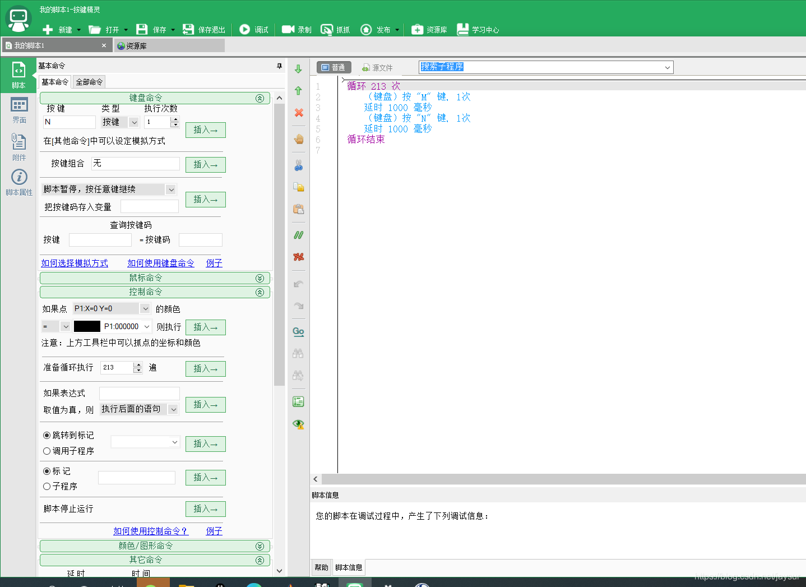Open the 新建 dropdown arrow

click(78, 30)
